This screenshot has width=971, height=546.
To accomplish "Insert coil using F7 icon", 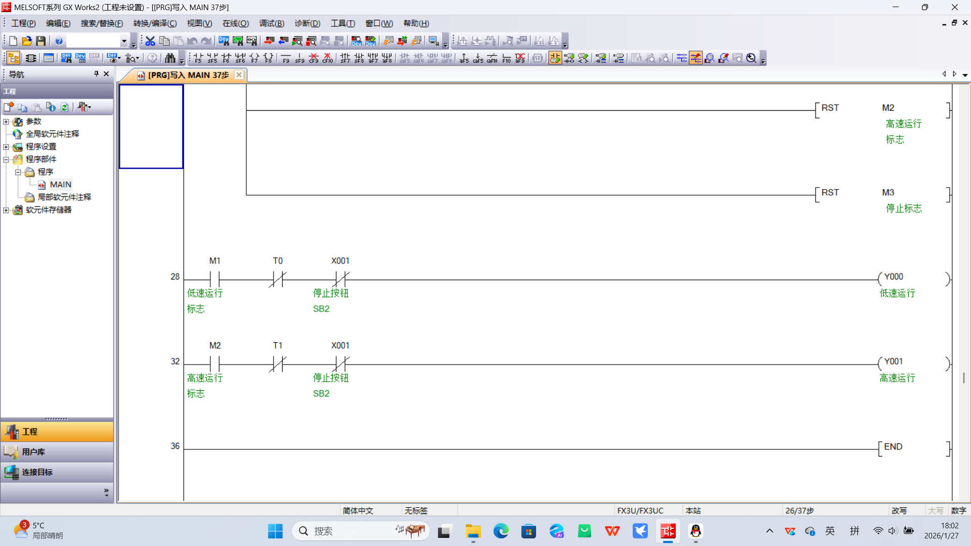I will pyautogui.click(x=254, y=58).
